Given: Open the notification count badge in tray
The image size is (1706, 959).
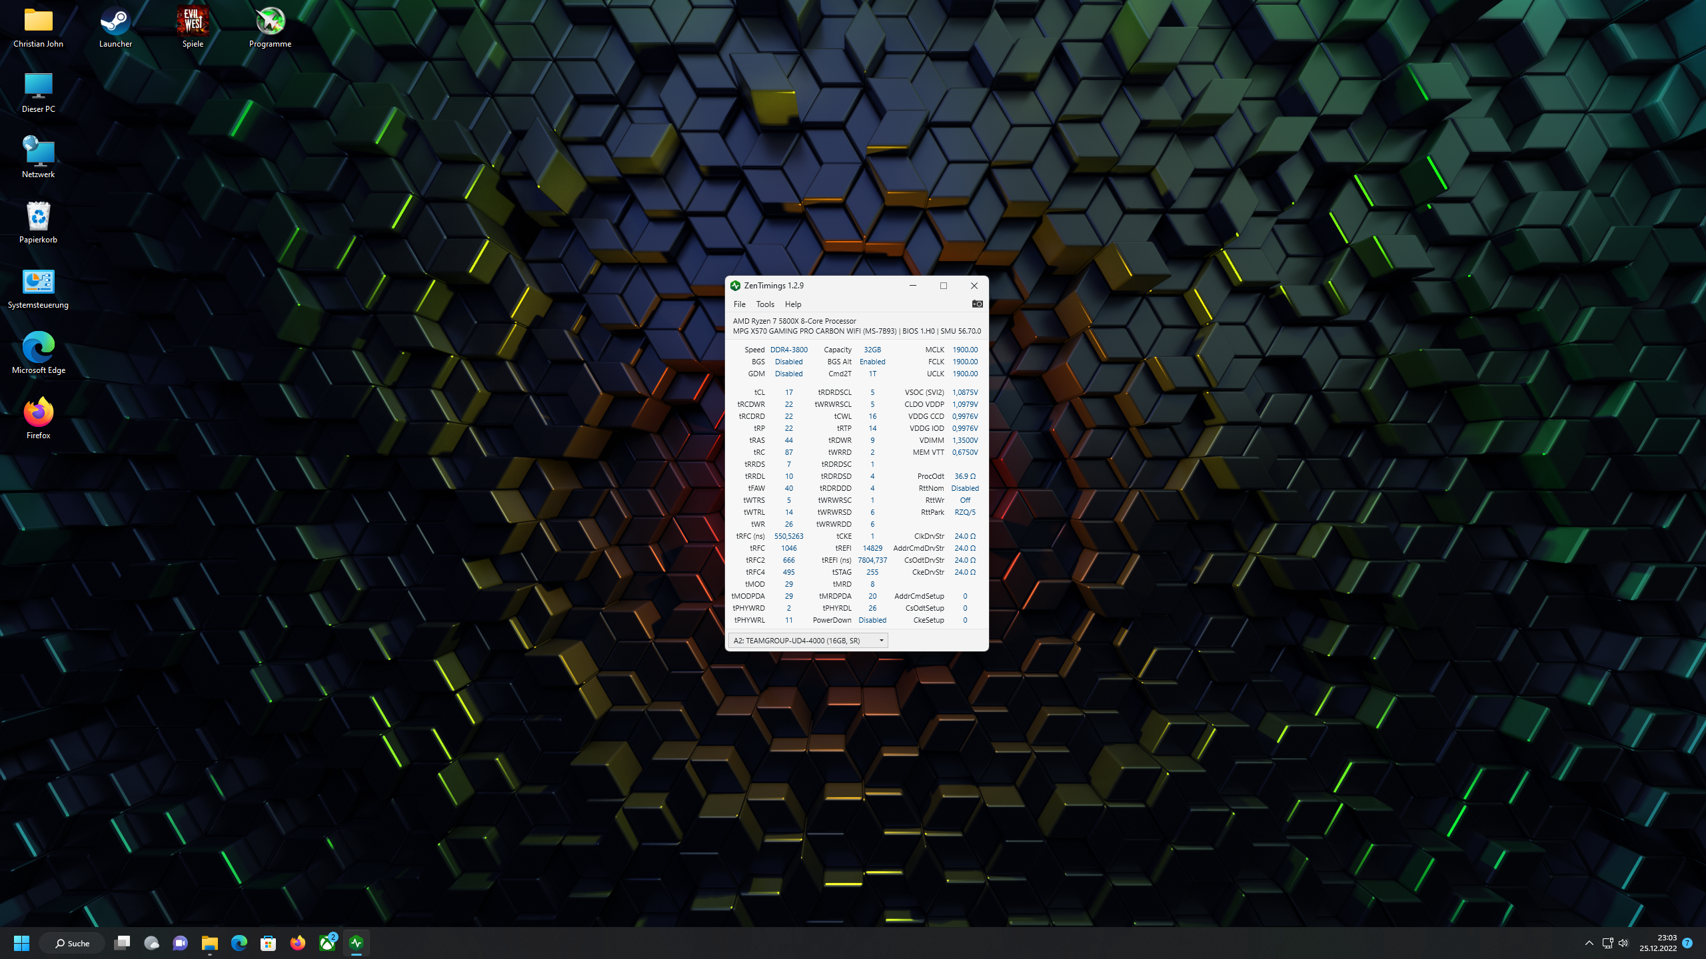Looking at the screenshot, I should (1687, 943).
